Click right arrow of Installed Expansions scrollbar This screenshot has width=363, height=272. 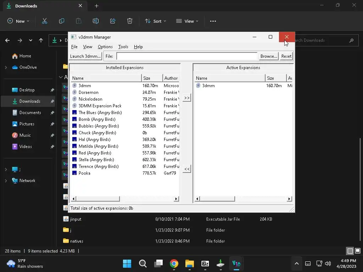point(177,199)
